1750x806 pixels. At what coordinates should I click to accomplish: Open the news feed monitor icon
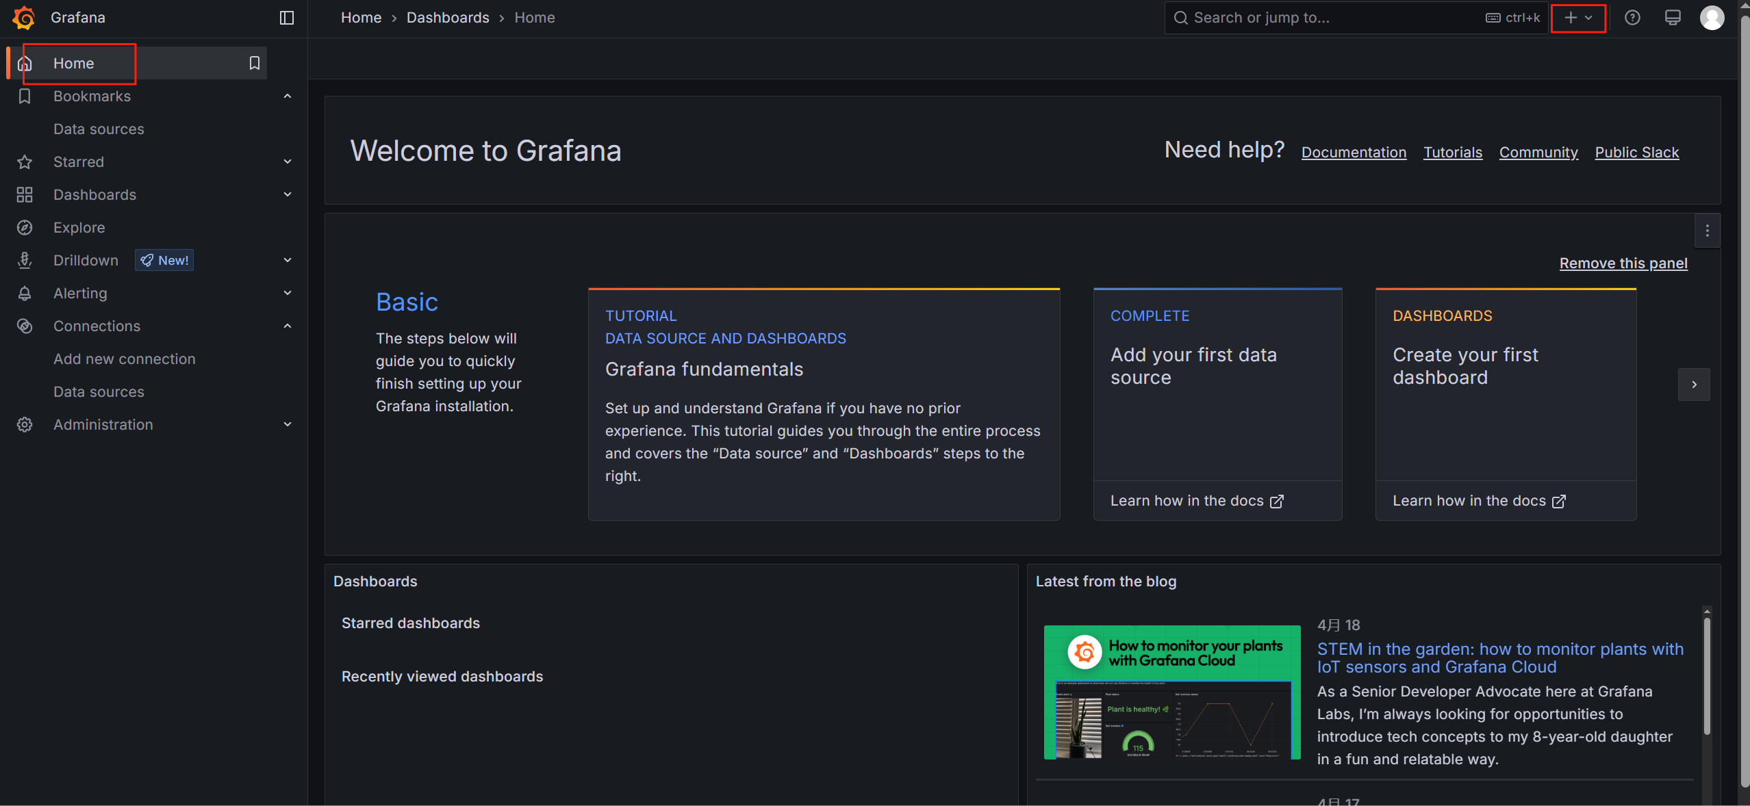[1673, 18]
